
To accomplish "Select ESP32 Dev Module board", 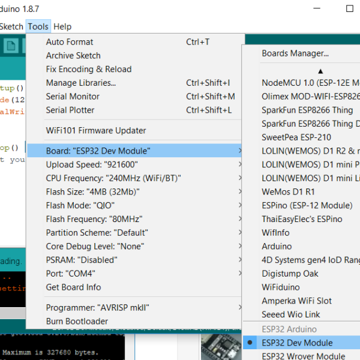I will pyautogui.click(x=301, y=343).
